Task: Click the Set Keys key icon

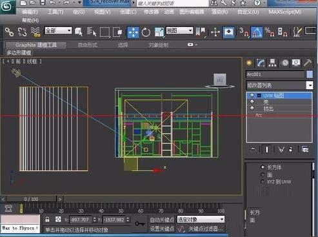Action: coord(140,223)
